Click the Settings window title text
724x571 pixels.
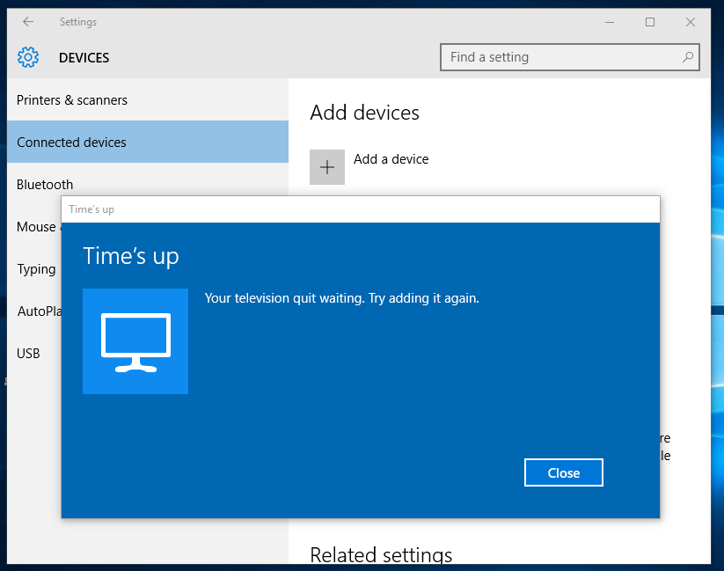(78, 22)
